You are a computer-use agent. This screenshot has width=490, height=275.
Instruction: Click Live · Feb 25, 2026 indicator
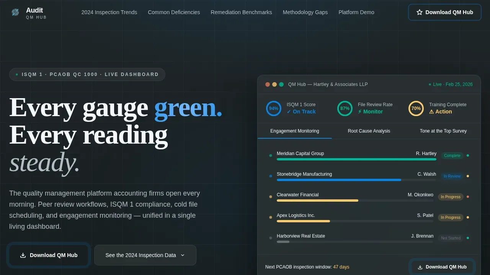(x=451, y=84)
